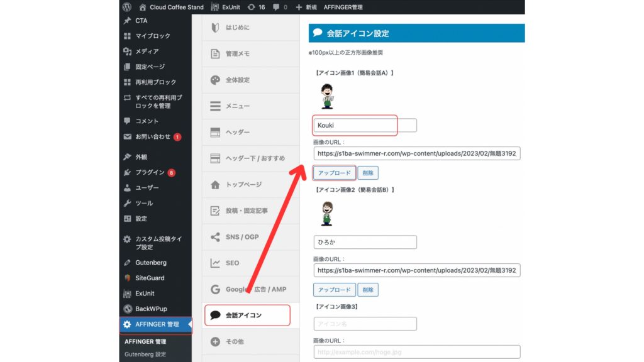
Task: Click the plus icon for 新規
Action: pyautogui.click(x=299, y=8)
